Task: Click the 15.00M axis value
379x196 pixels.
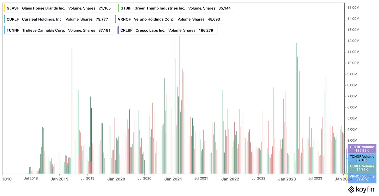Action: pyautogui.click(x=353, y=8)
